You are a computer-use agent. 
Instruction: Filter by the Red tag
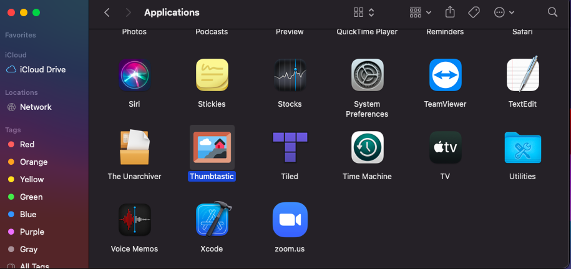click(x=21, y=145)
